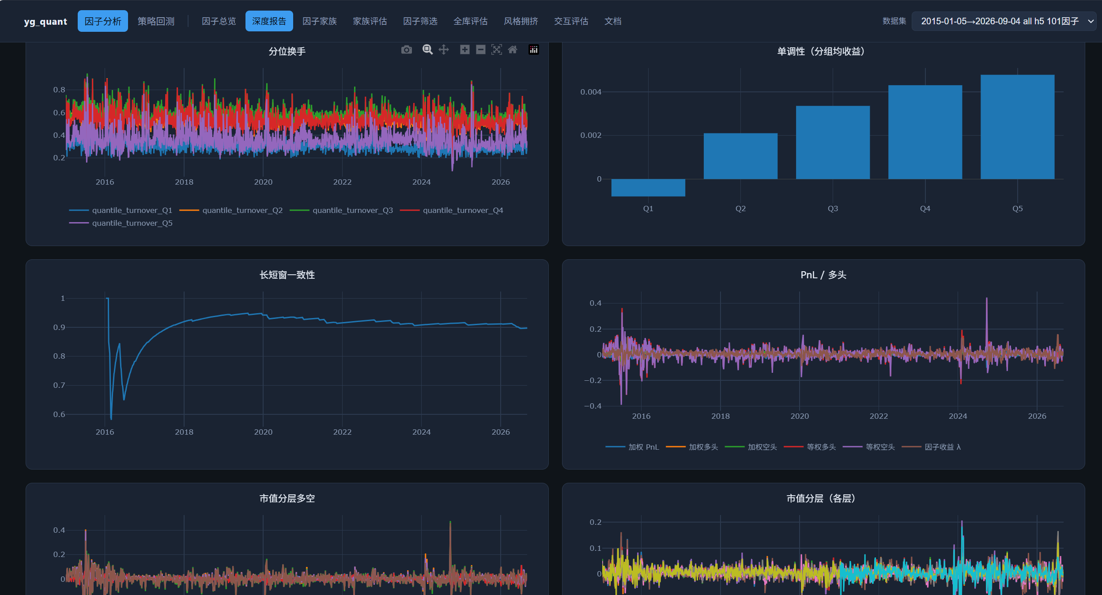
Task: Open the 全库评估 tab
Action: (x=470, y=21)
